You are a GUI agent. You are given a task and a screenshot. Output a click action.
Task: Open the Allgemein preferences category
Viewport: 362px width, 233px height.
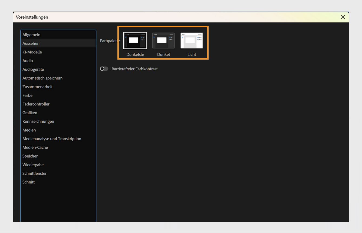pyautogui.click(x=58, y=35)
